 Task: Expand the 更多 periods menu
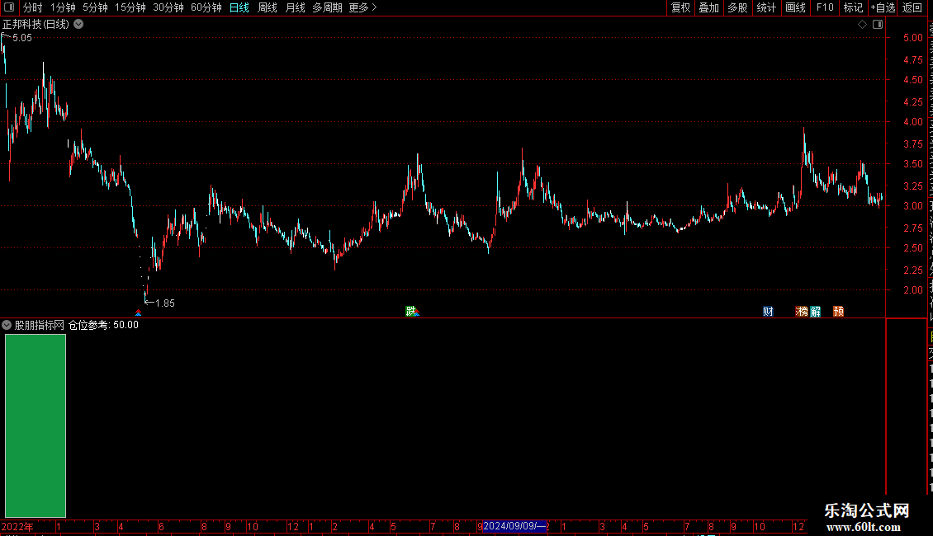click(x=363, y=7)
